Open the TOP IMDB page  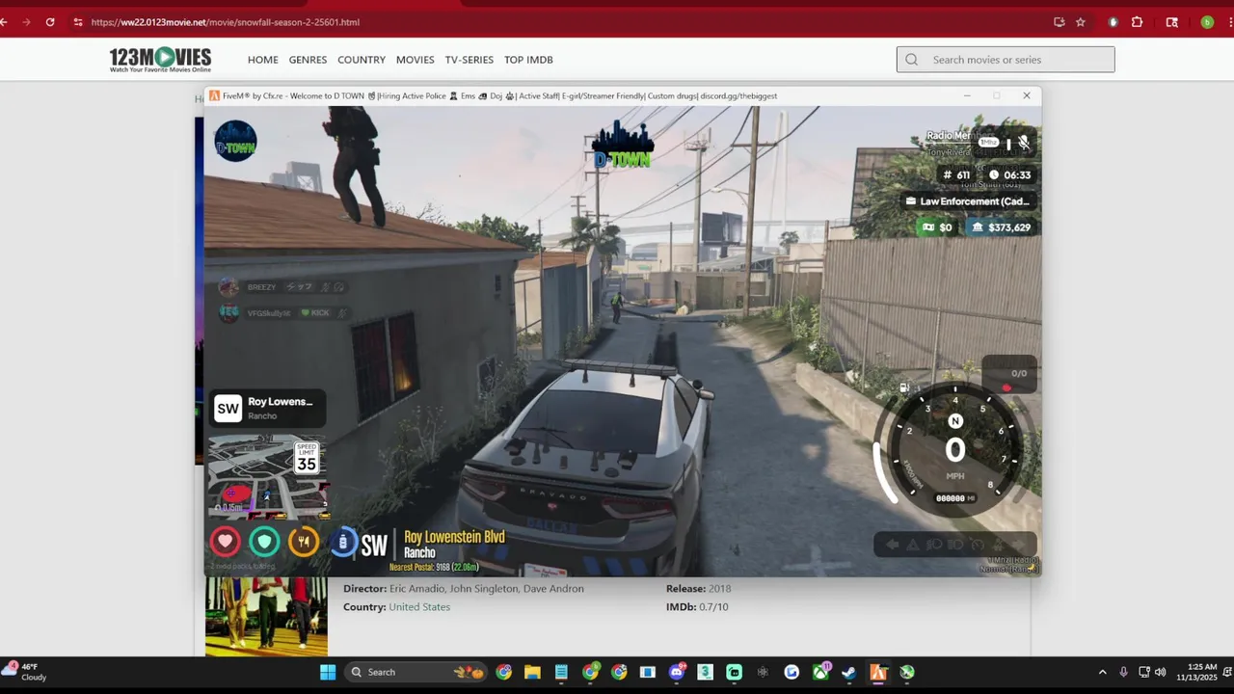coord(528,60)
